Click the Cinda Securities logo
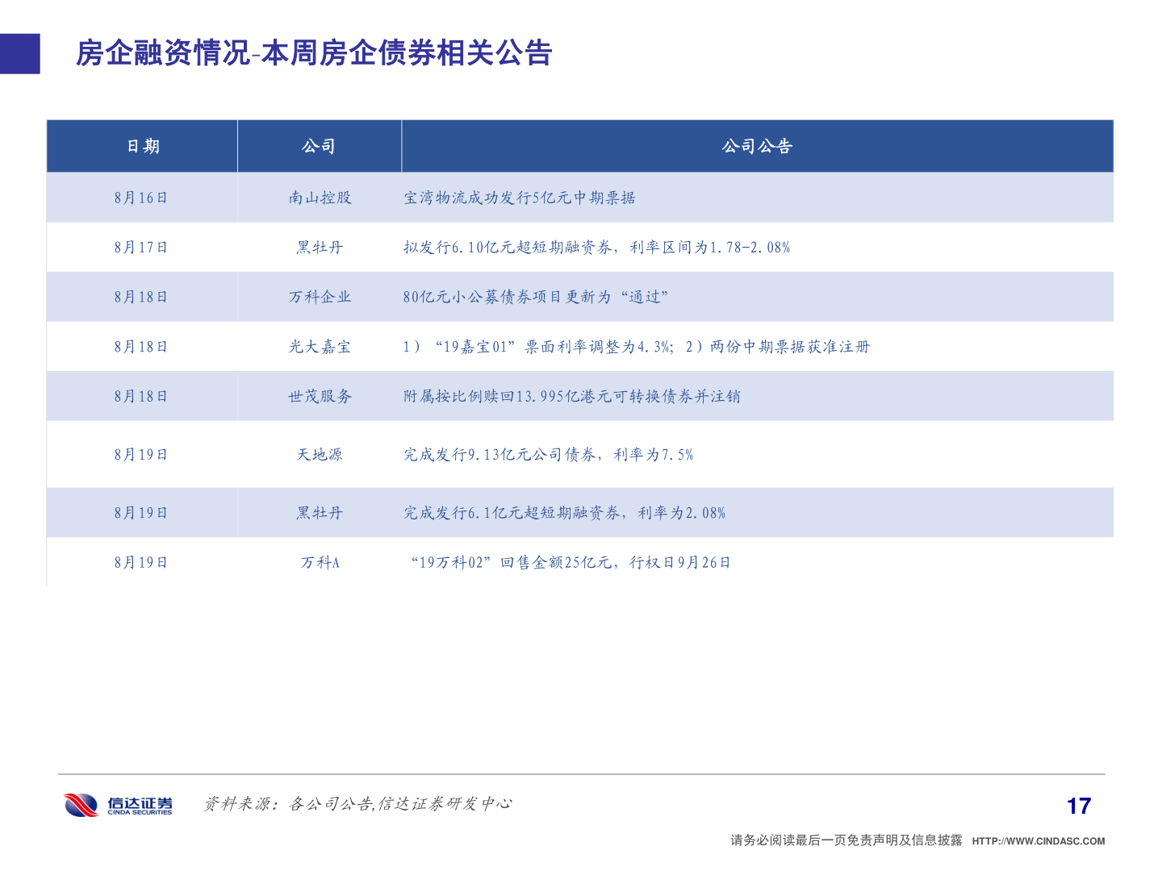Screen dimensions: 1162x871 pyautogui.click(x=118, y=805)
